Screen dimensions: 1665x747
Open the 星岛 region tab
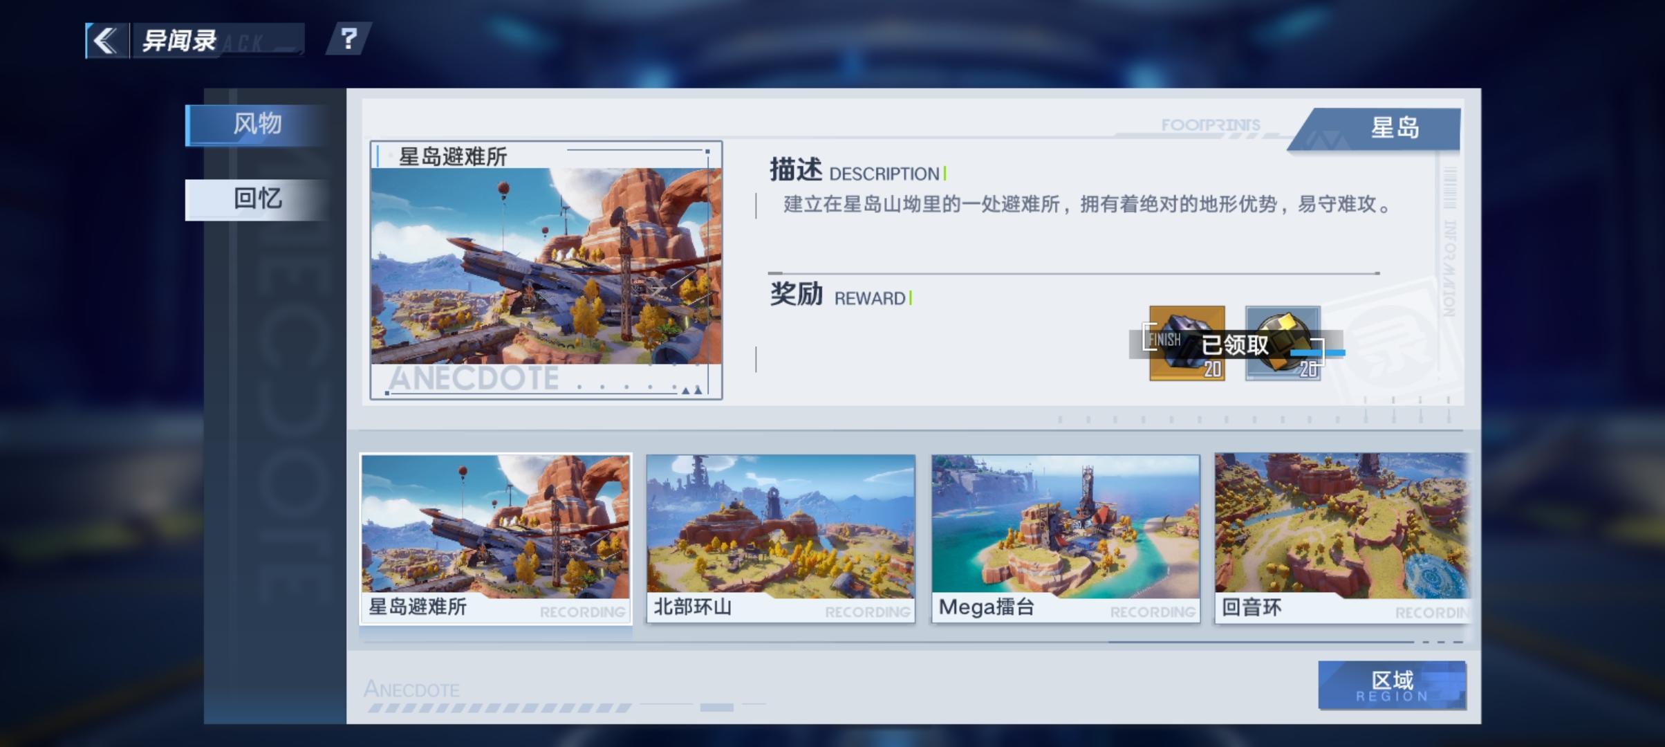pyautogui.click(x=1393, y=129)
